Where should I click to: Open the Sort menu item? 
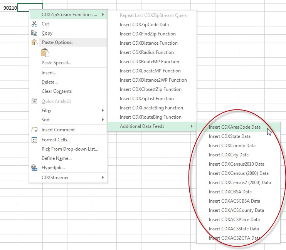point(68,120)
